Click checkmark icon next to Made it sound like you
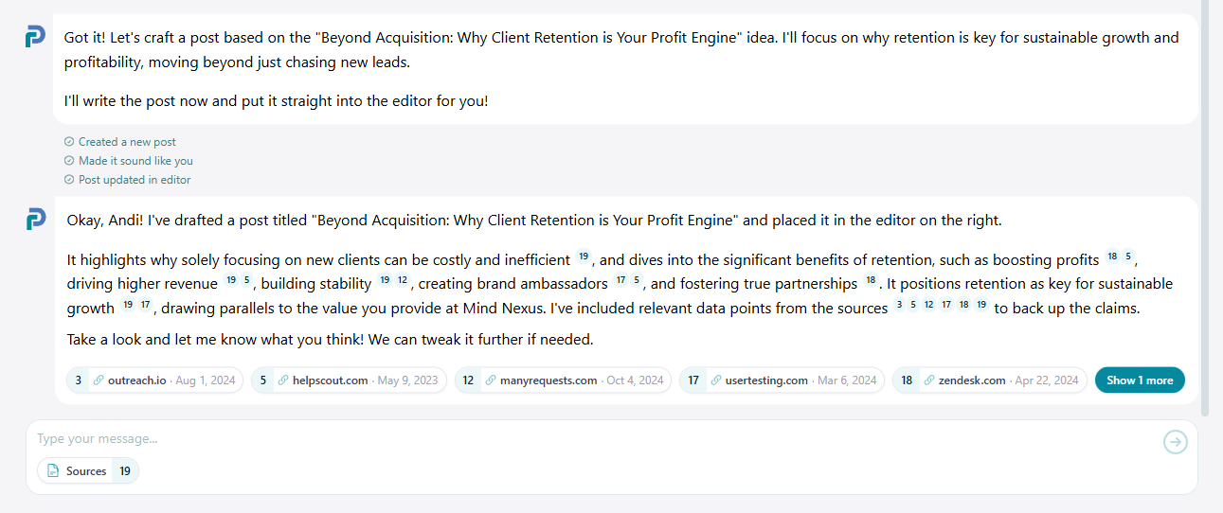Viewport: 1223px width, 513px height. 69,161
